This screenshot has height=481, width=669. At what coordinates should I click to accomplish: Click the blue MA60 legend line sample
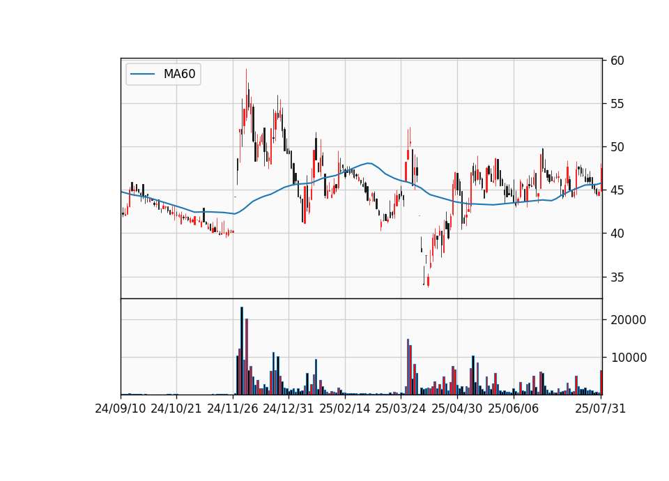(142, 75)
